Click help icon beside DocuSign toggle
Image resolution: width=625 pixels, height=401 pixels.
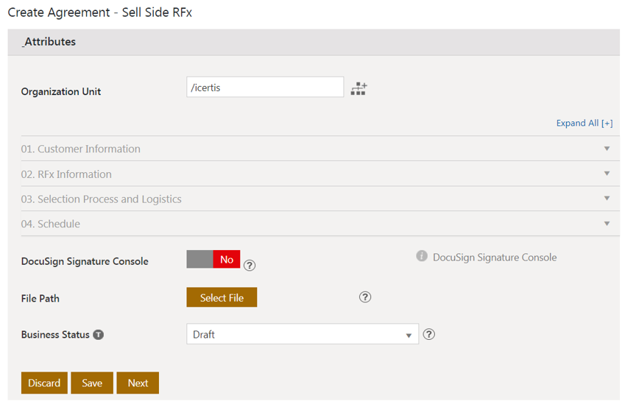[250, 265]
